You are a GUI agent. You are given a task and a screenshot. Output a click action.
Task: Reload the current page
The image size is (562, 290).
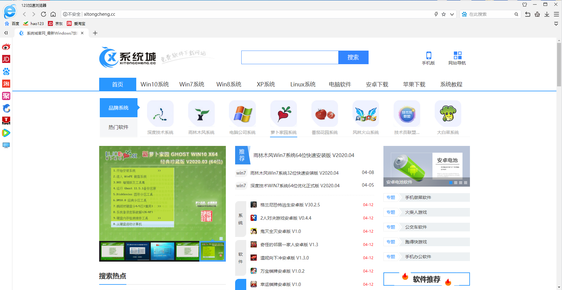(x=44, y=14)
